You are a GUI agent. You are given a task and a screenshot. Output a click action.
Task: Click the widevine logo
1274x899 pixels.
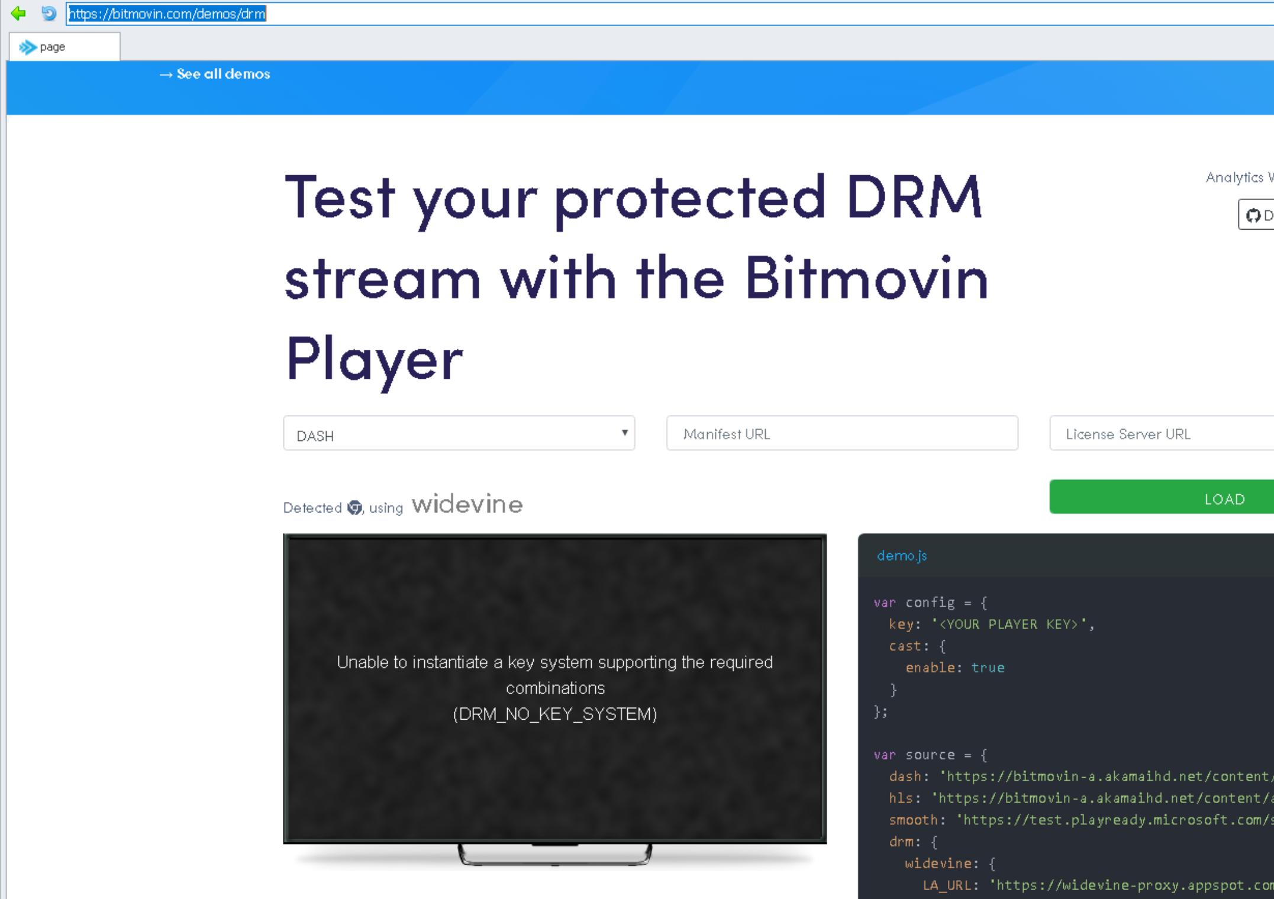pos(467,505)
